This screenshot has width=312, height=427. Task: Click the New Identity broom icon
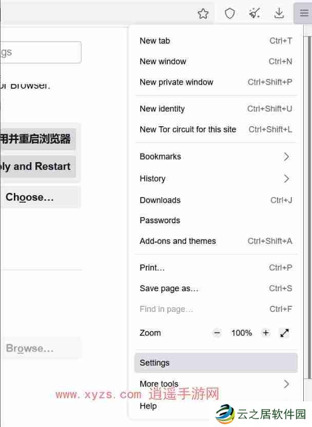coord(254,14)
